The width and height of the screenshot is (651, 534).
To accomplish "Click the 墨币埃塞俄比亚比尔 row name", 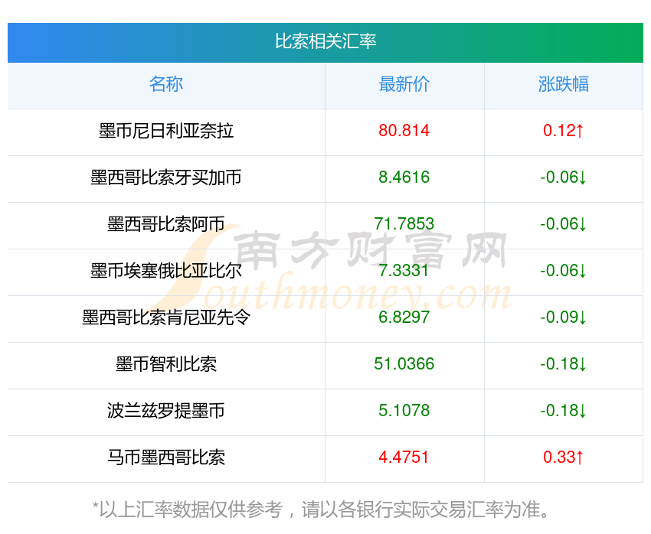I will click(x=166, y=271).
